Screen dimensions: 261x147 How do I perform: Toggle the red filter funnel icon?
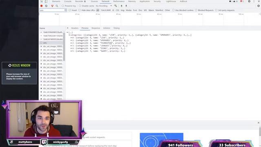pyautogui.click(x=52, y=6)
